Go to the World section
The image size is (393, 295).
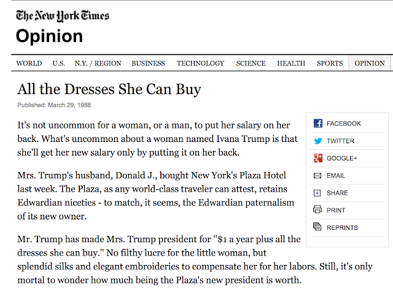coord(29,63)
